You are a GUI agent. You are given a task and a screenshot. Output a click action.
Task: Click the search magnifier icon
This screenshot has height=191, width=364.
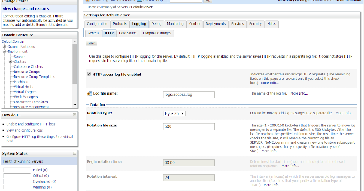click(x=207, y=1)
